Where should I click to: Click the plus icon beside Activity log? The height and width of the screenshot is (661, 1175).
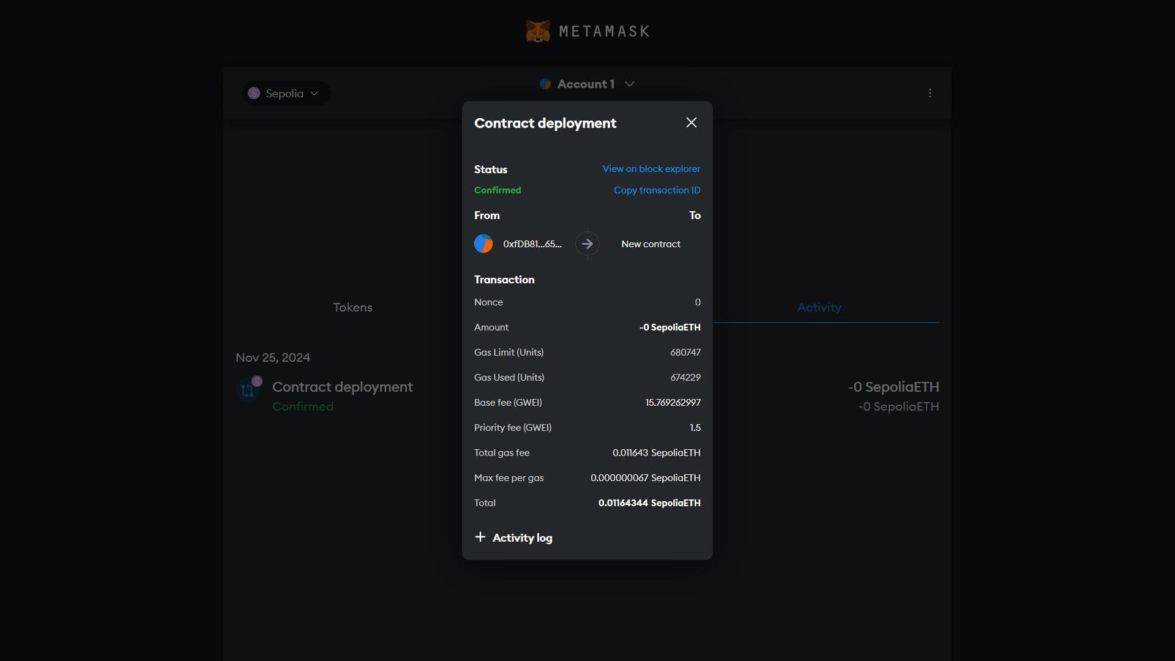click(x=480, y=537)
